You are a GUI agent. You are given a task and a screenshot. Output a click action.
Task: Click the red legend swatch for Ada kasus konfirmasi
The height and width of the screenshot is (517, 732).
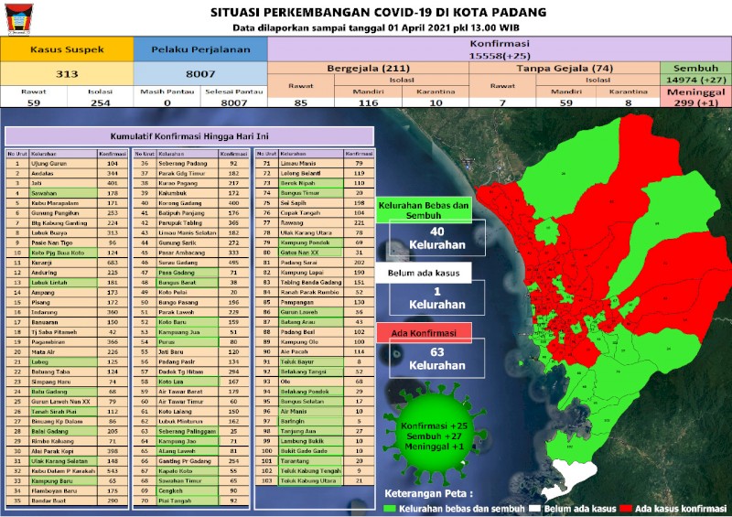626,509
